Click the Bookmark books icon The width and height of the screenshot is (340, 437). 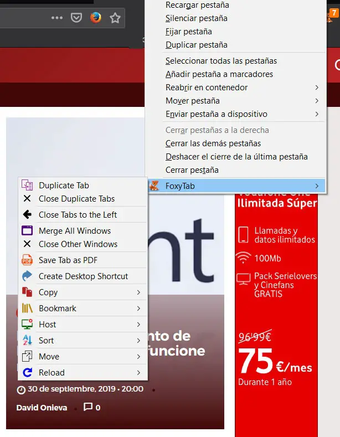[x=27, y=308]
